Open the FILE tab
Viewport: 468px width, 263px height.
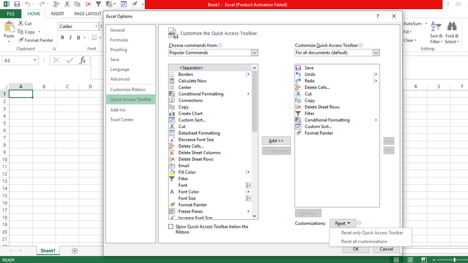click(10, 14)
